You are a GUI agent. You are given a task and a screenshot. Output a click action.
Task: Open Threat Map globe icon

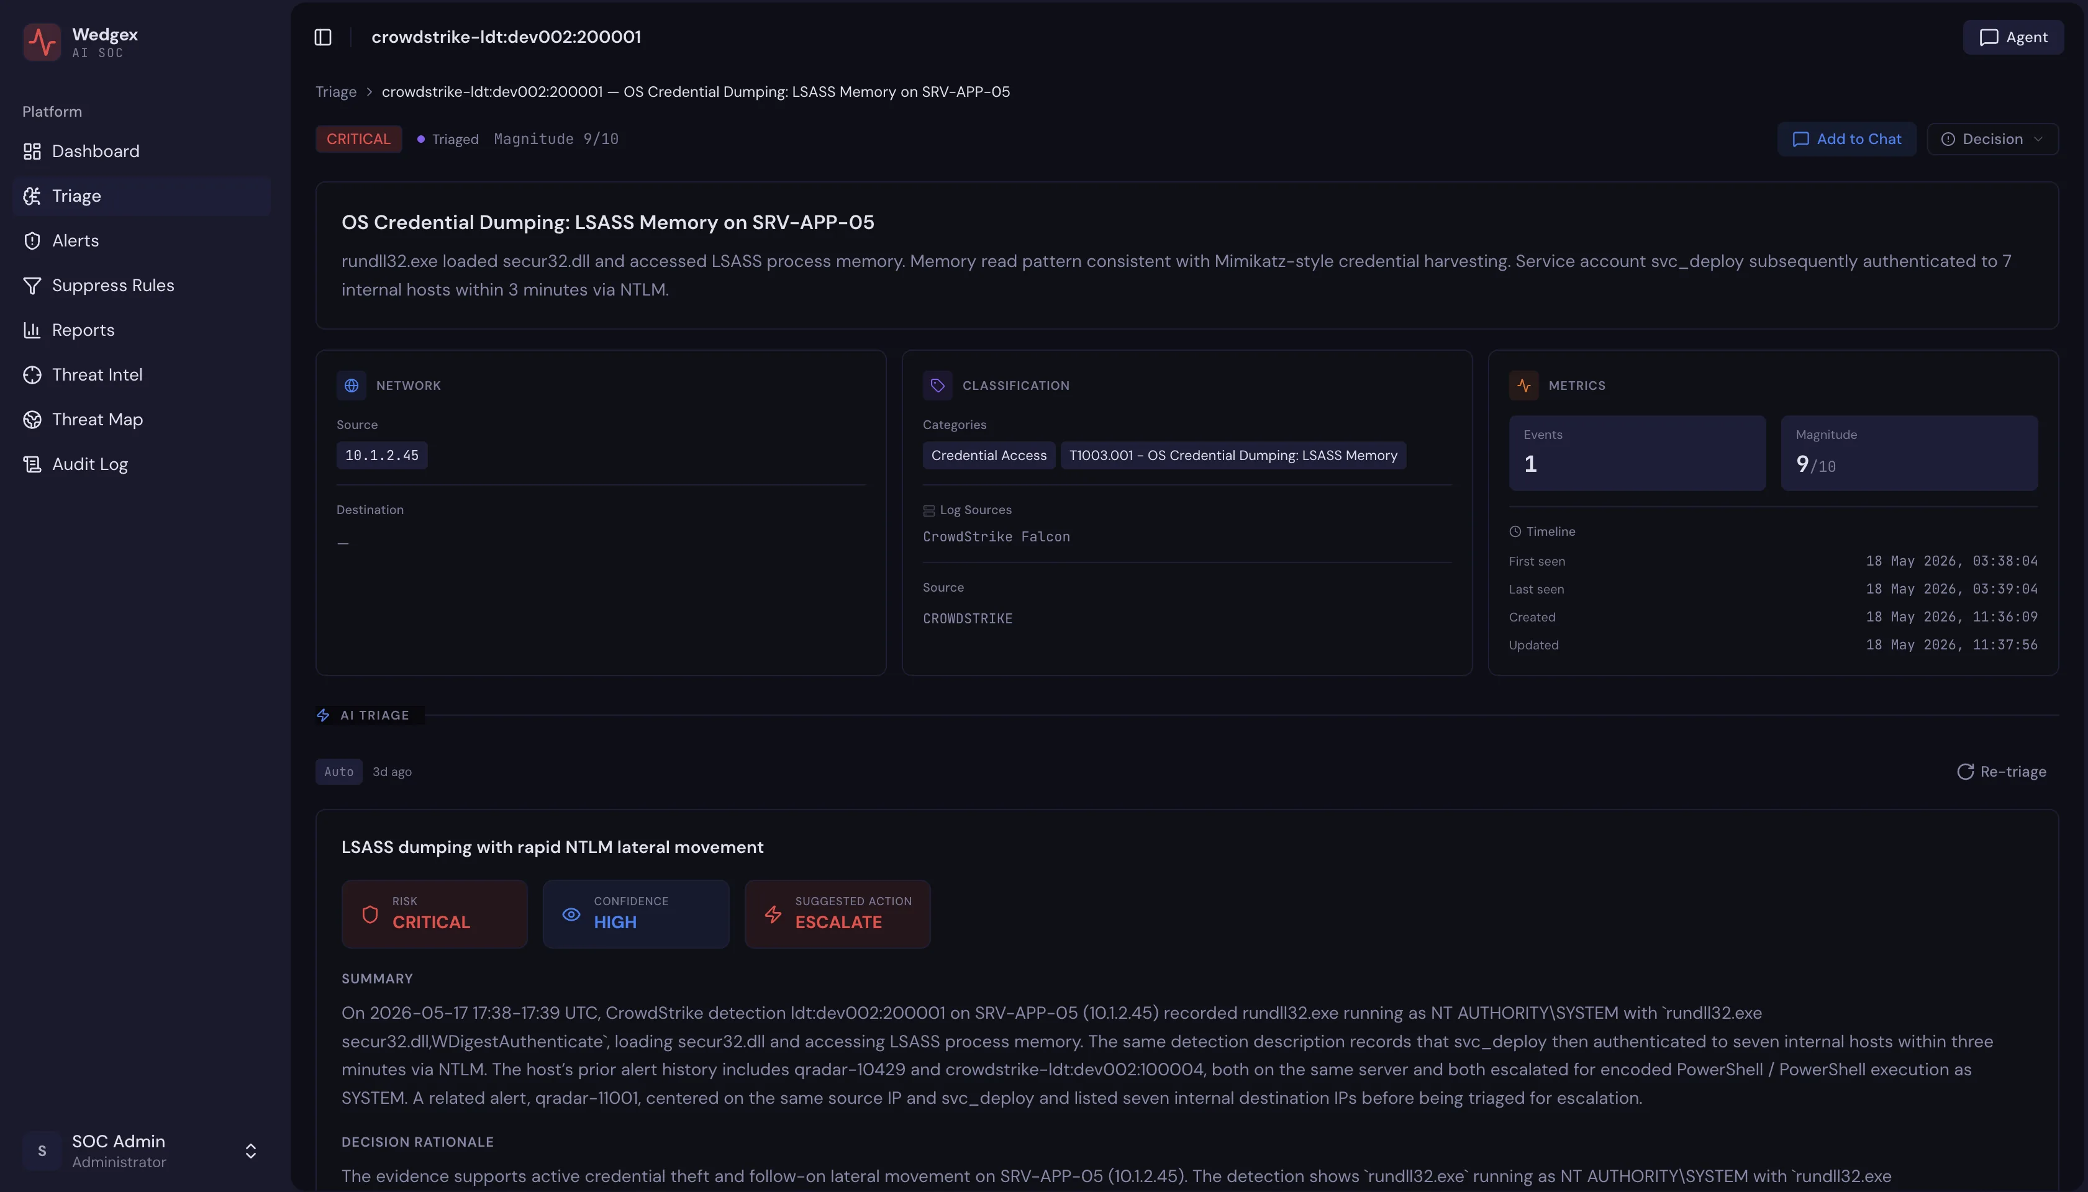coord(32,419)
